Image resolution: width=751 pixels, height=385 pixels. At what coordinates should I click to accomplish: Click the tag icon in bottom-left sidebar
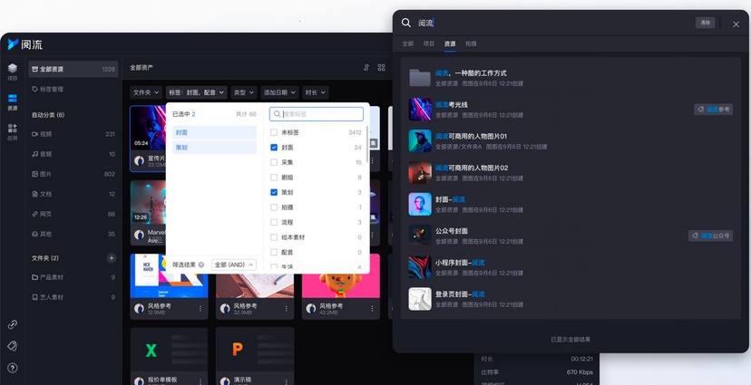tap(13, 346)
